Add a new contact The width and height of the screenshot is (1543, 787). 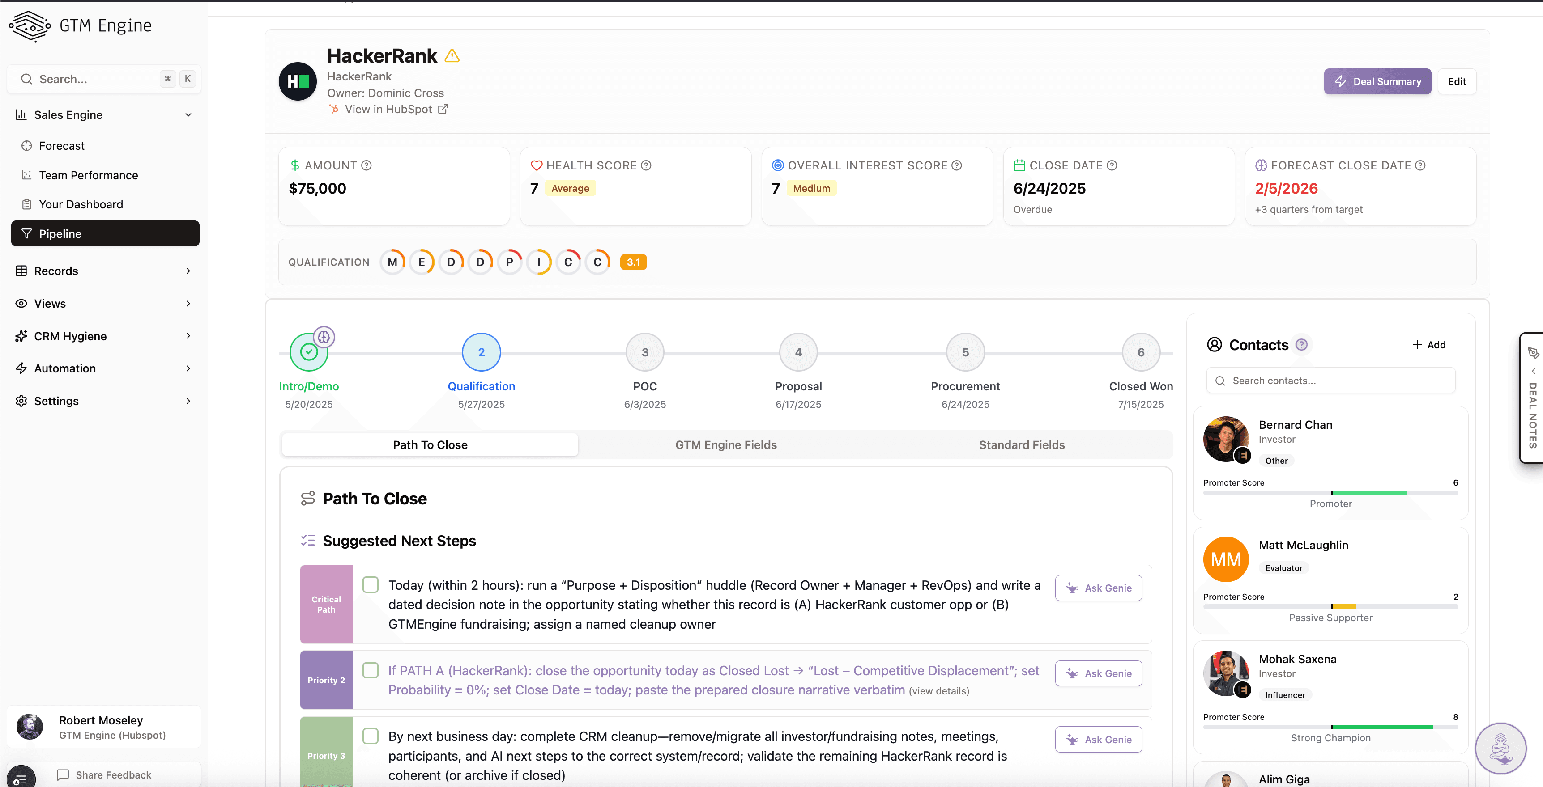pyautogui.click(x=1429, y=345)
